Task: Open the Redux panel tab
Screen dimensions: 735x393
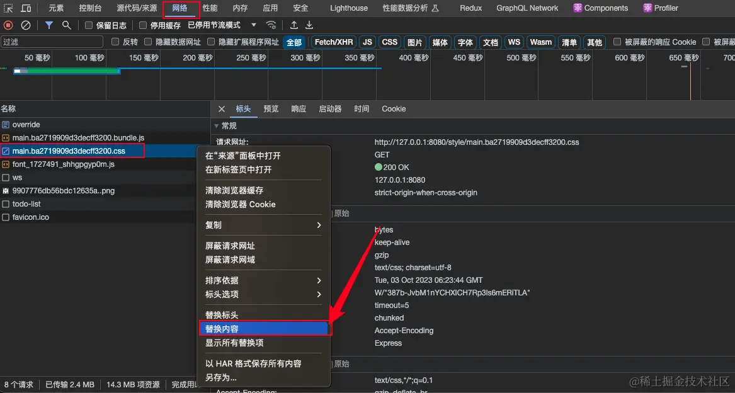Action: 470,8
